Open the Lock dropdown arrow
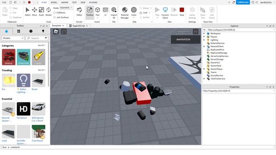The image size is (276, 155). tap(150, 12)
